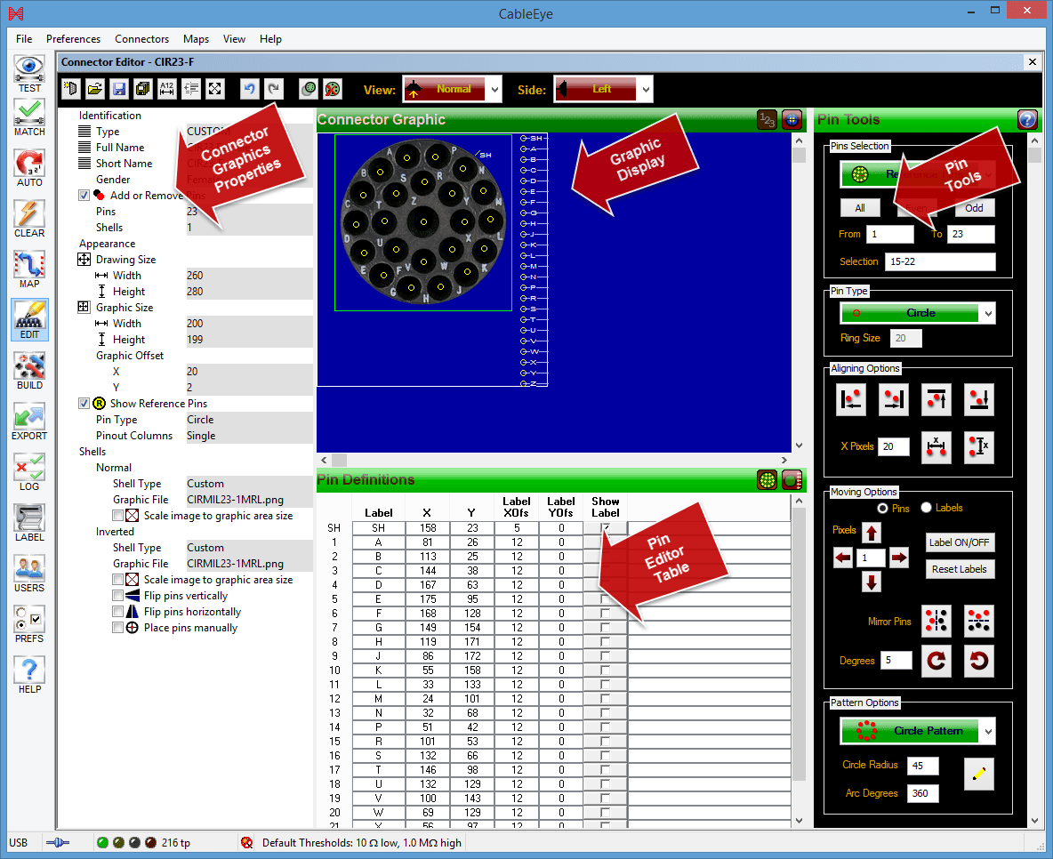Enable Flip pins vertically checkbox
Image resolution: width=1053 pixels, height=859 pixels.
click(x=118, y=596)
